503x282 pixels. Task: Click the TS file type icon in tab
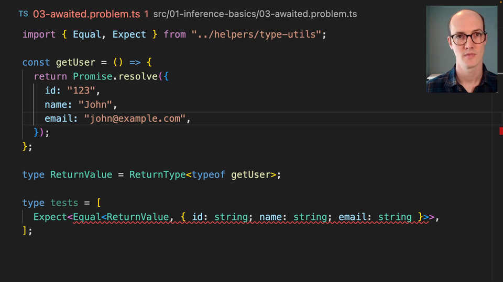pyautogui.click(x=23, y=14)
